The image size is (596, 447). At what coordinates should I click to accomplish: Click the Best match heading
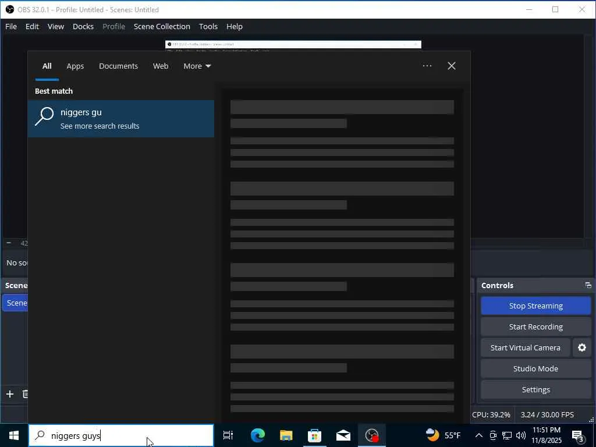(54, 91)
